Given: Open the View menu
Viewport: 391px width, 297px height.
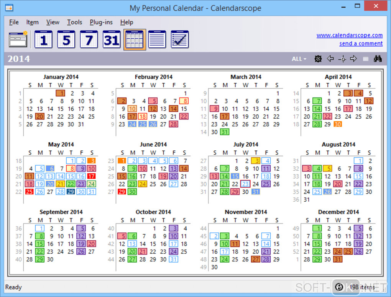Looking at the screenshot, I should pos(53,22).
